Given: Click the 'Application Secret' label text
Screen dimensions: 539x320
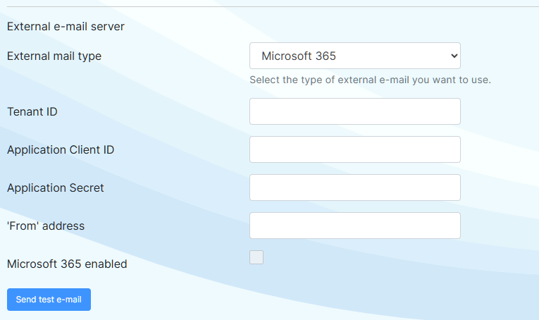Looking at the screenshot, I should [56, 188].
